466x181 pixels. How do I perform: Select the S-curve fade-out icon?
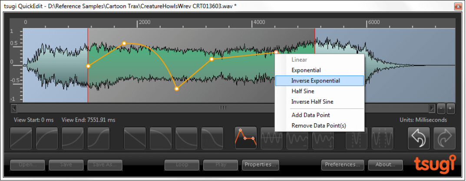[212, 138]
